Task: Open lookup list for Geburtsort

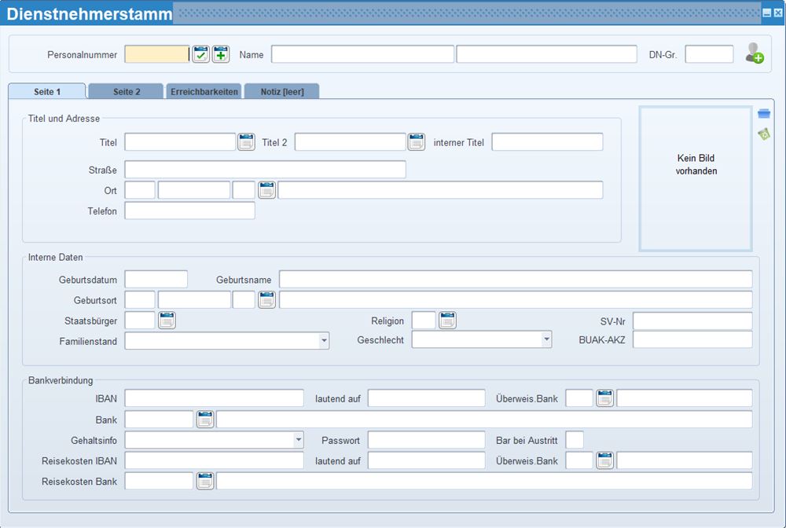Action: (x=266, y=299)
